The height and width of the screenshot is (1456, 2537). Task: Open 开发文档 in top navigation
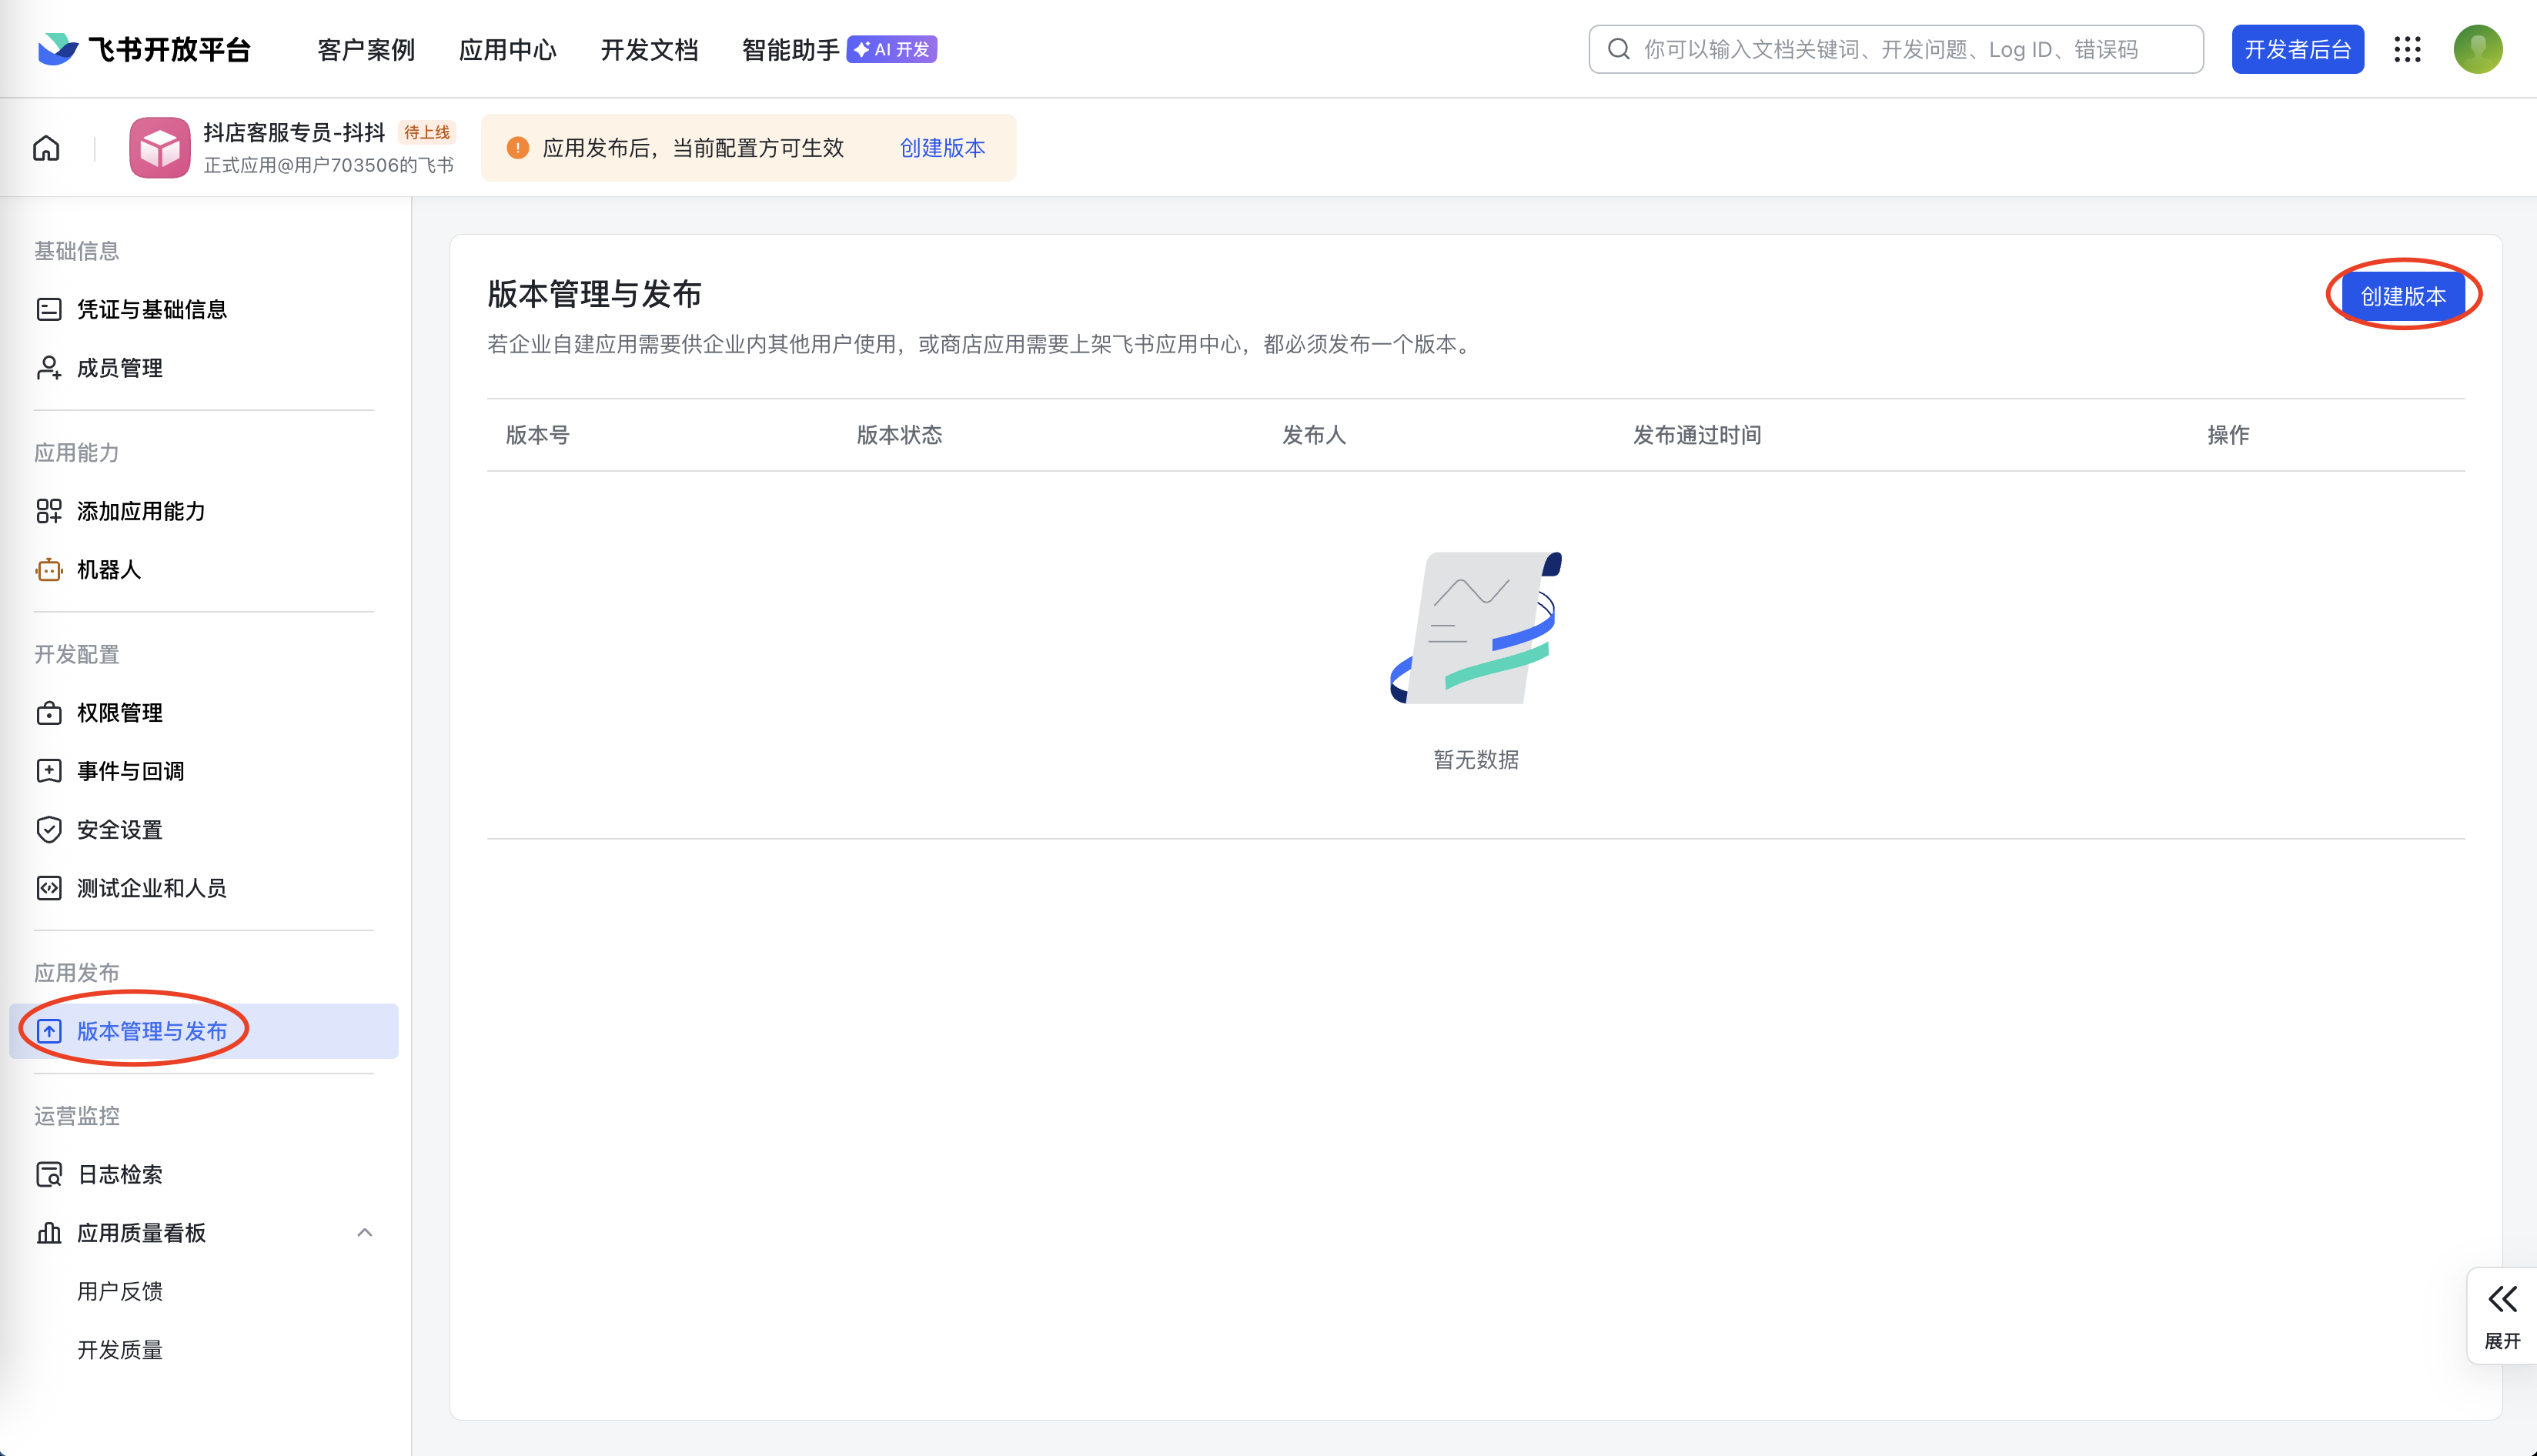coord(649,49)
